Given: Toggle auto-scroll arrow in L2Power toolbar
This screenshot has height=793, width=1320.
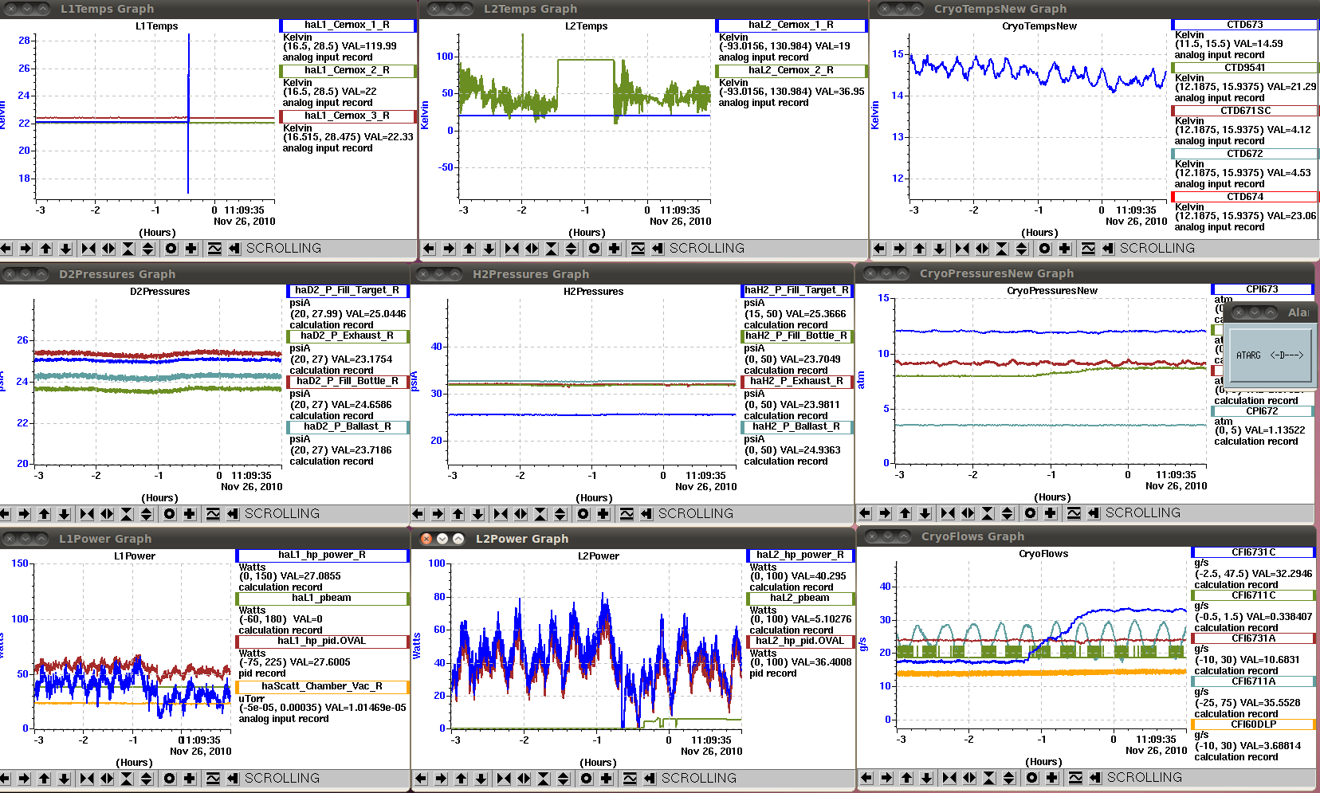Looking at the screenshot, I should point(650,779).
